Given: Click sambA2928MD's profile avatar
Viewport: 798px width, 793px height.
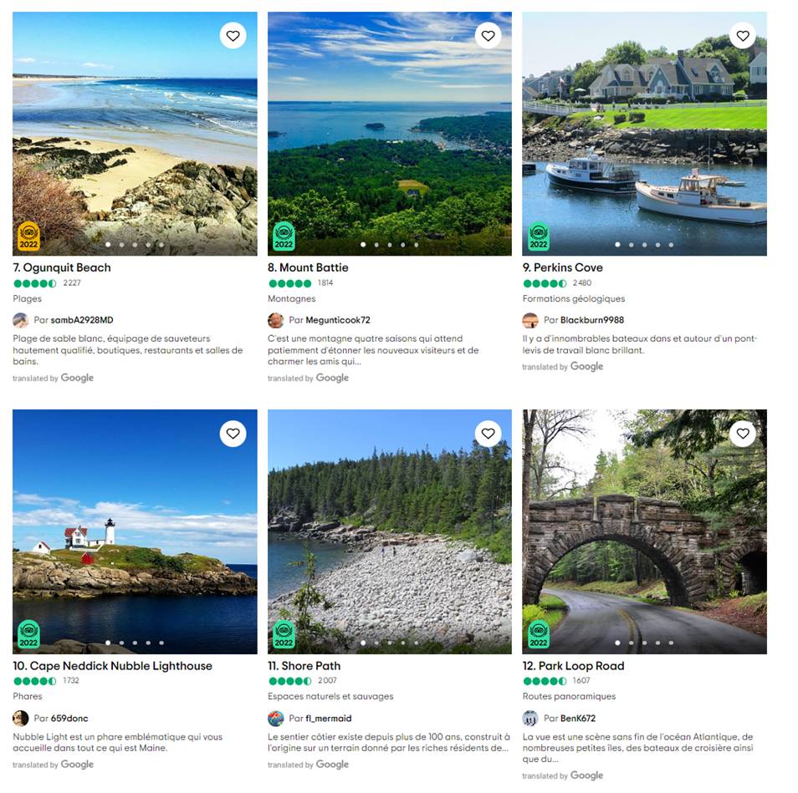Looking at the screenshot, I should pyautogui.click(x=20, y=320).
